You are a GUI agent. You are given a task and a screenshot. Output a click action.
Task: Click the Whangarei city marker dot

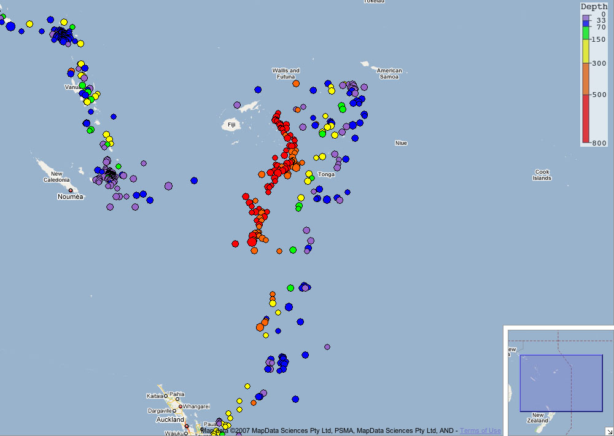click(x=181, y=407)
